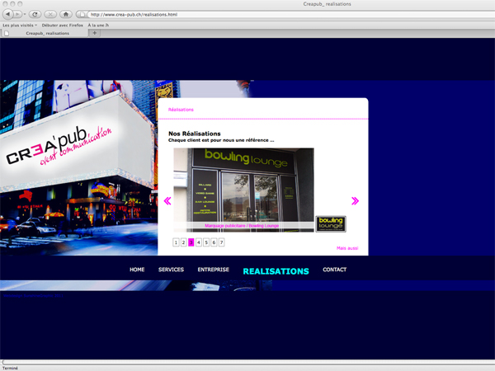The width and height of the screenshot is (495, 371).
Task: Go to slide page 5
Action: 206,242
